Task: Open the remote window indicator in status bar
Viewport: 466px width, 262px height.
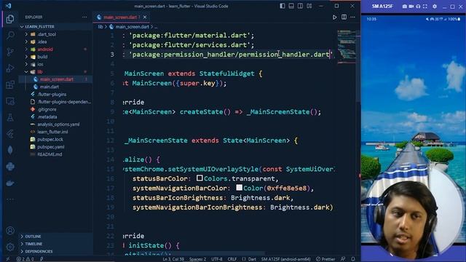Action: (x=8, y=259)
